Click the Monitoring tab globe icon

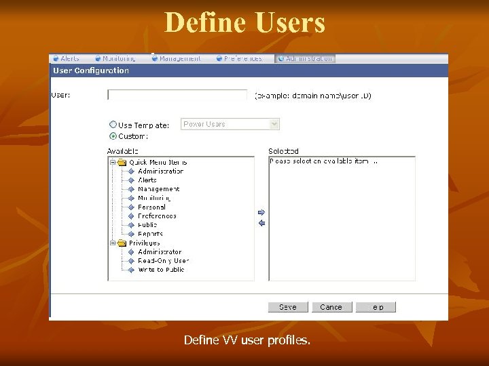[98, 58]
